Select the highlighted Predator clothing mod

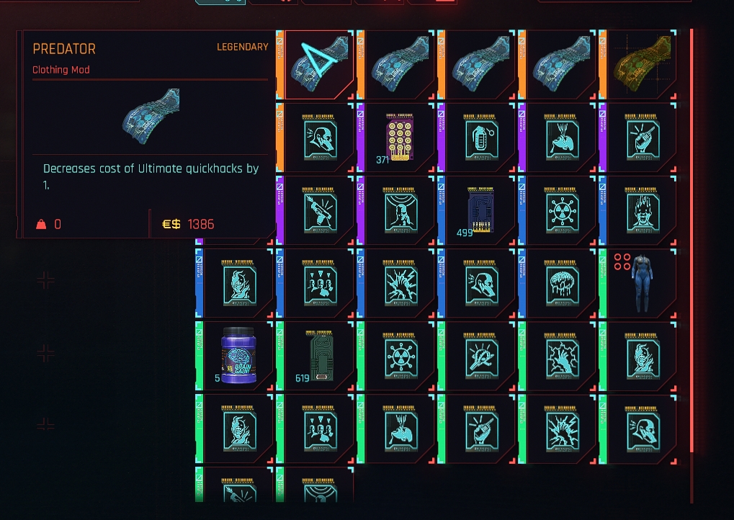319,65
